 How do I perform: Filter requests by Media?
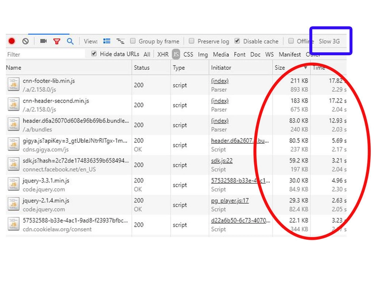point(221,54)
